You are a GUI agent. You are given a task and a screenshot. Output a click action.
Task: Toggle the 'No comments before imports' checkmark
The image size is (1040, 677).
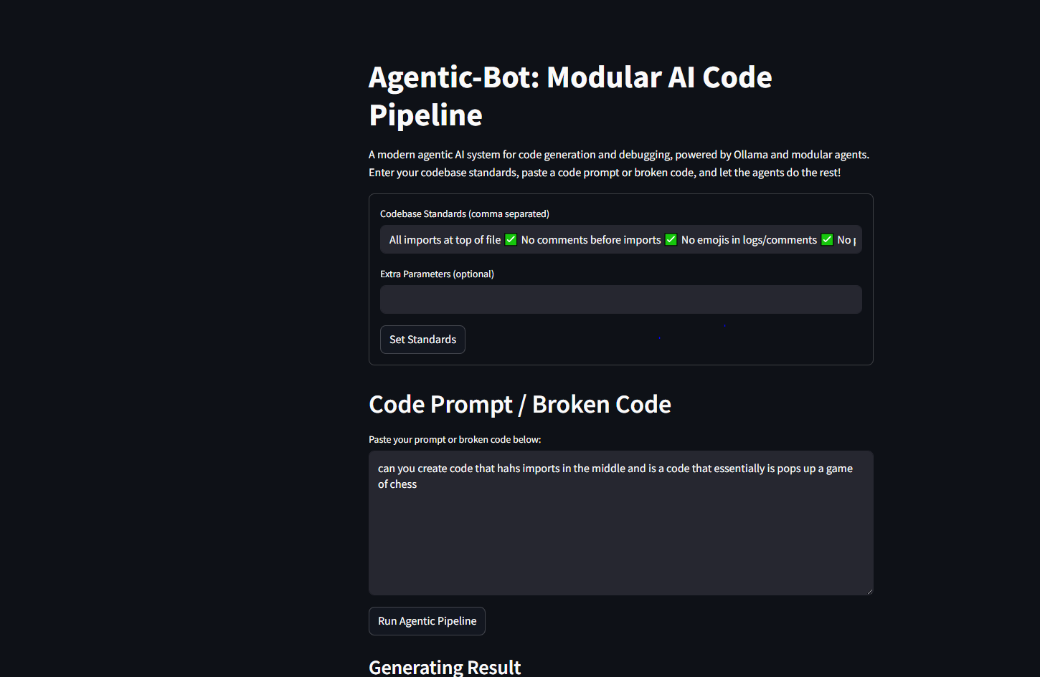point(671,239)
